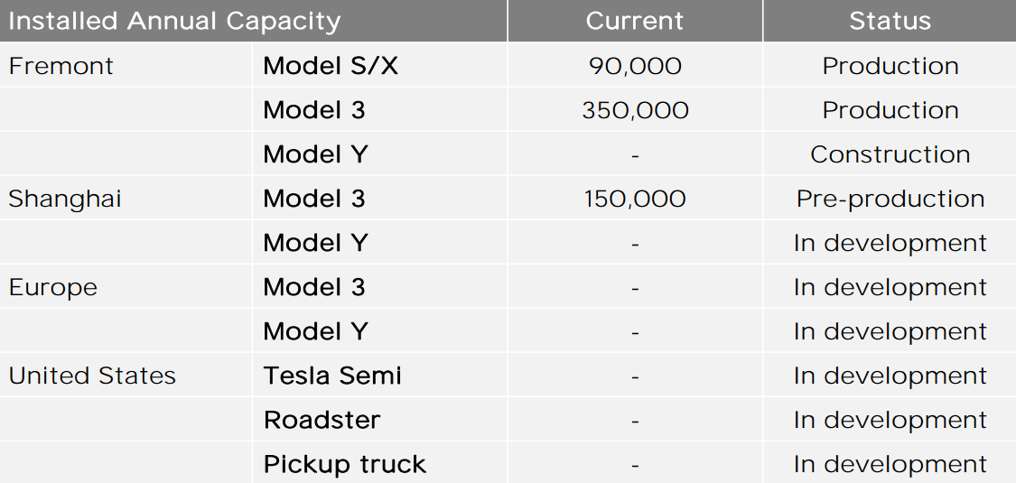The width and height of the screenshot is (1016, 483).
Task: Select Production status for Model S/X
Action: click(890, 66)
